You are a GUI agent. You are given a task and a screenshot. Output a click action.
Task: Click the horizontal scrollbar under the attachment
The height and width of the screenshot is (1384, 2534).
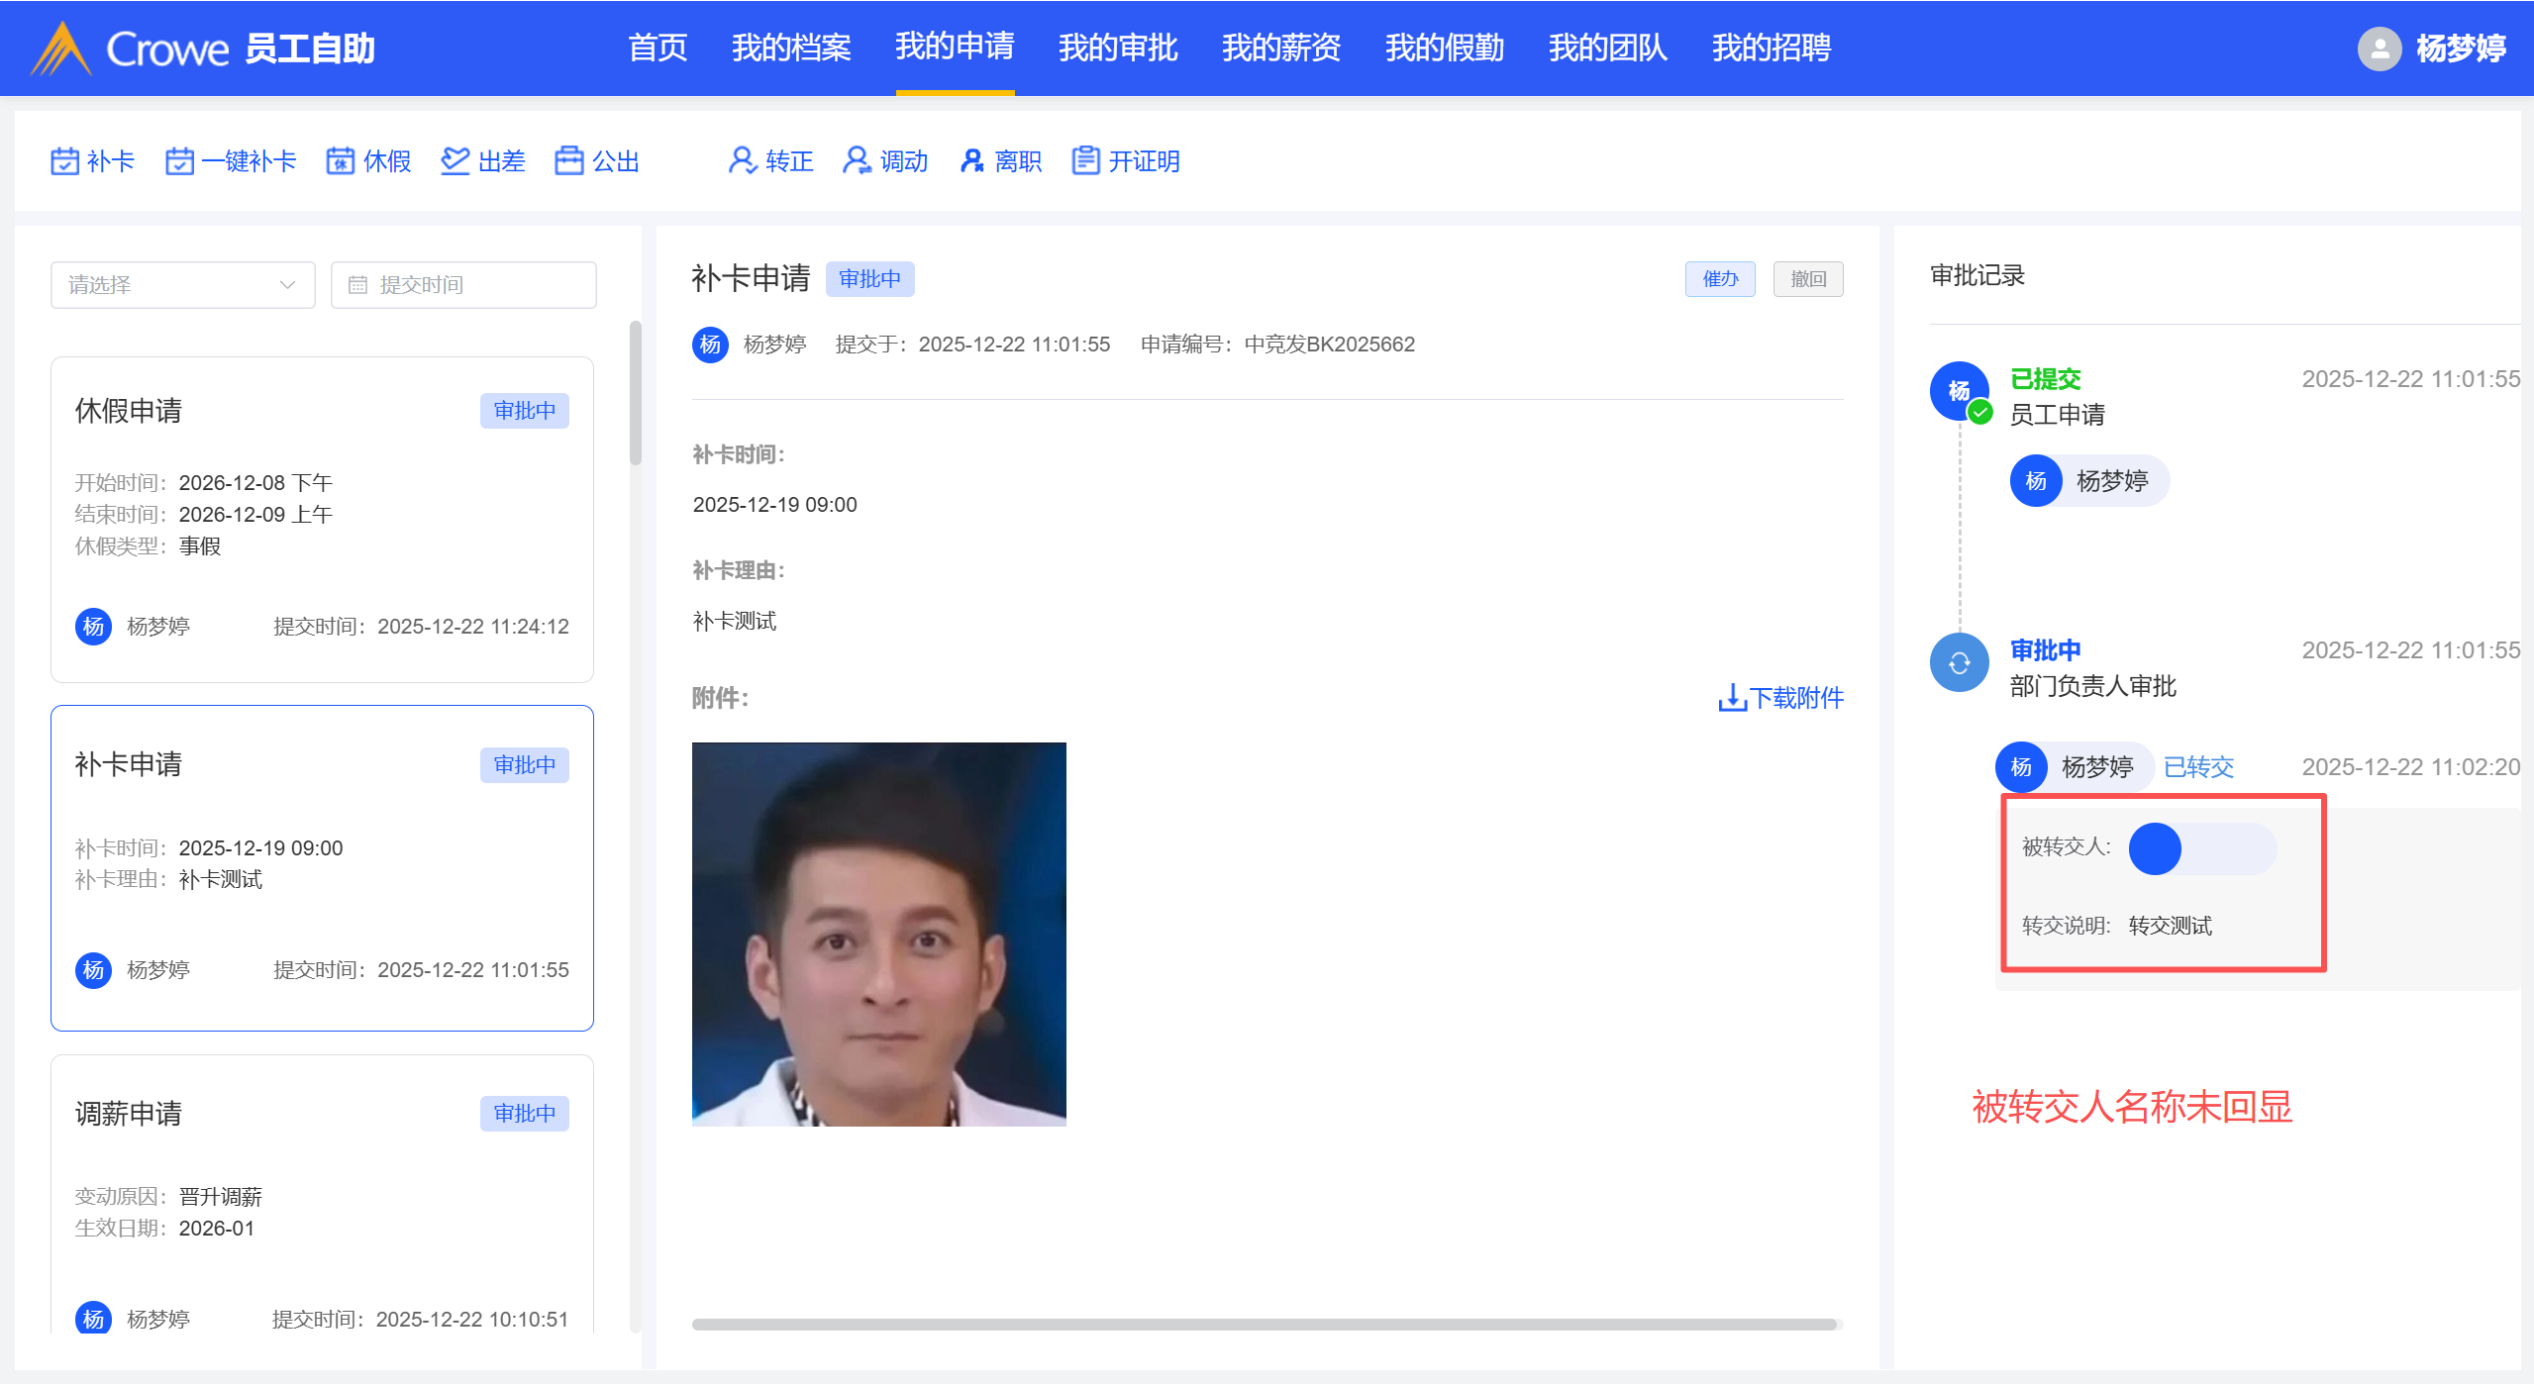(x=1264, y=1324)
